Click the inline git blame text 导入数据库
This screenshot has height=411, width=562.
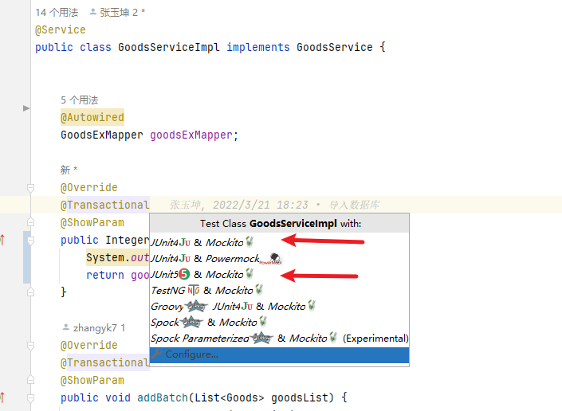(x=354, y=205)
